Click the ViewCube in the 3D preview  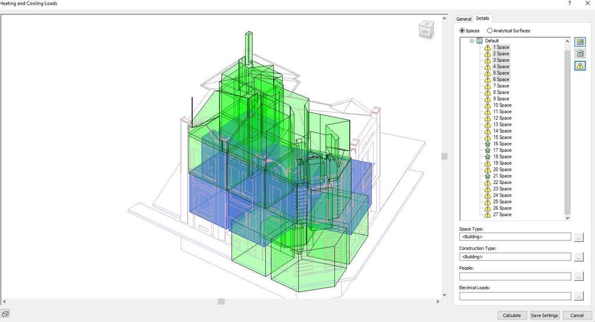[426, 30]
